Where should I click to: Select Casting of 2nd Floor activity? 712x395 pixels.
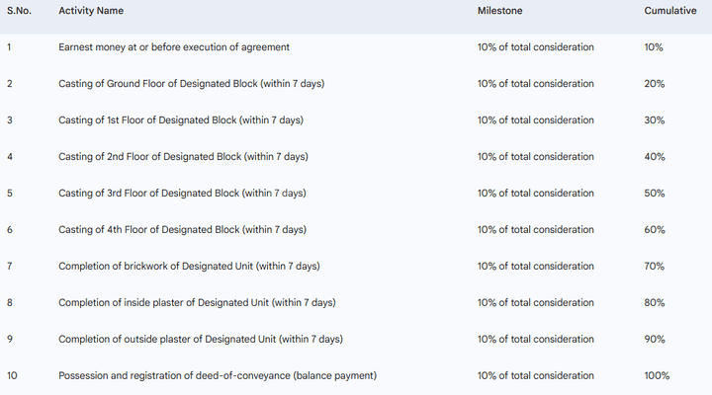tap(182, 157)
